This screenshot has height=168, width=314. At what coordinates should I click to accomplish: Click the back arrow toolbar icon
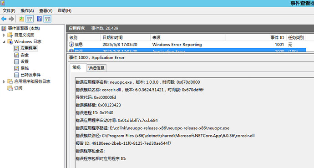pos(4,19)
